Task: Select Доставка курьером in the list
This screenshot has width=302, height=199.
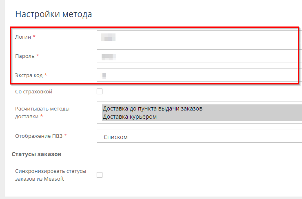Action: point(130,117)
